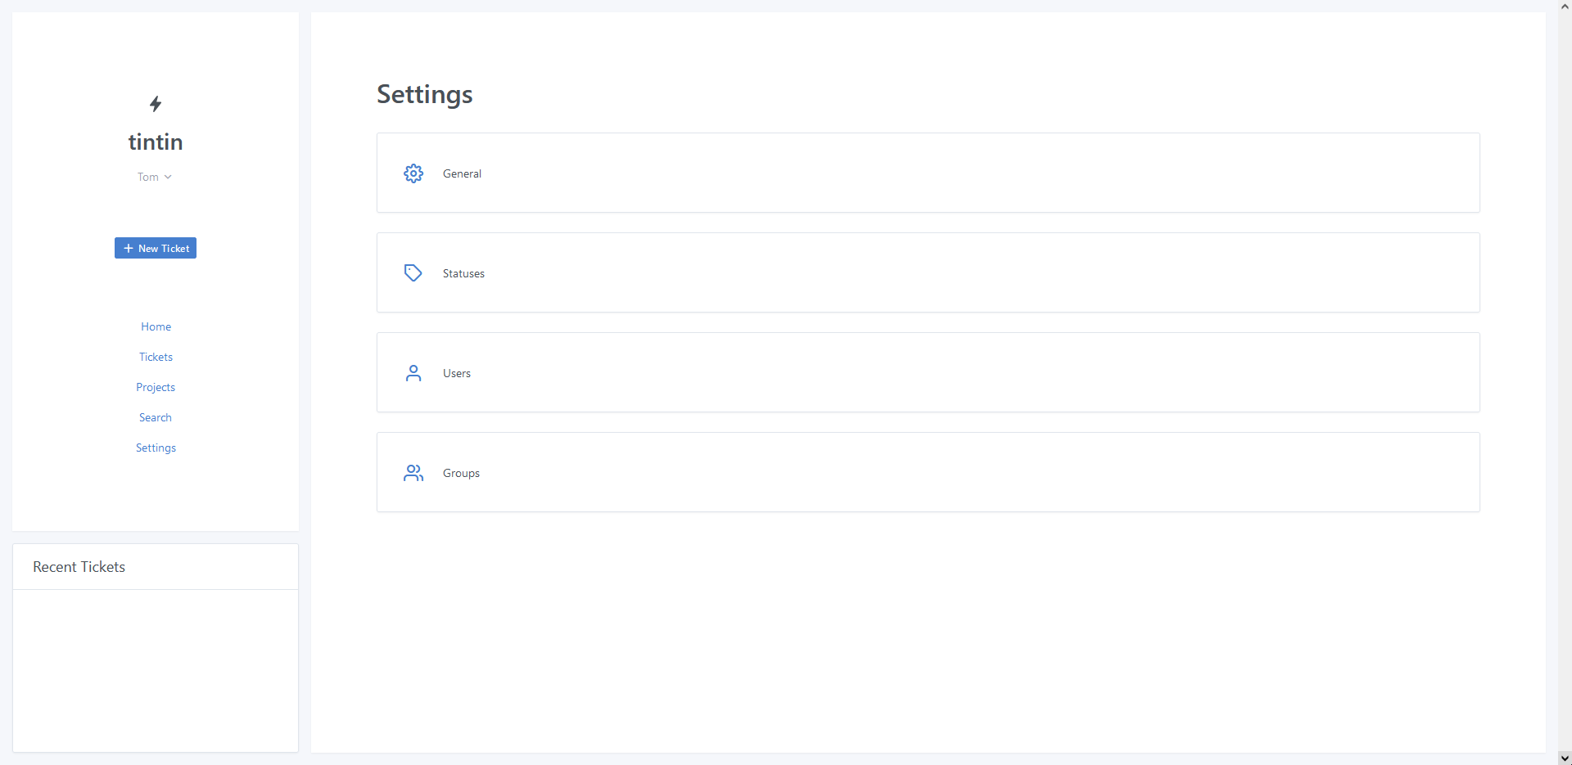The width and height of the screenshot is (1572, 765).
Task: Click the gear icon for General
Action: 413,173
